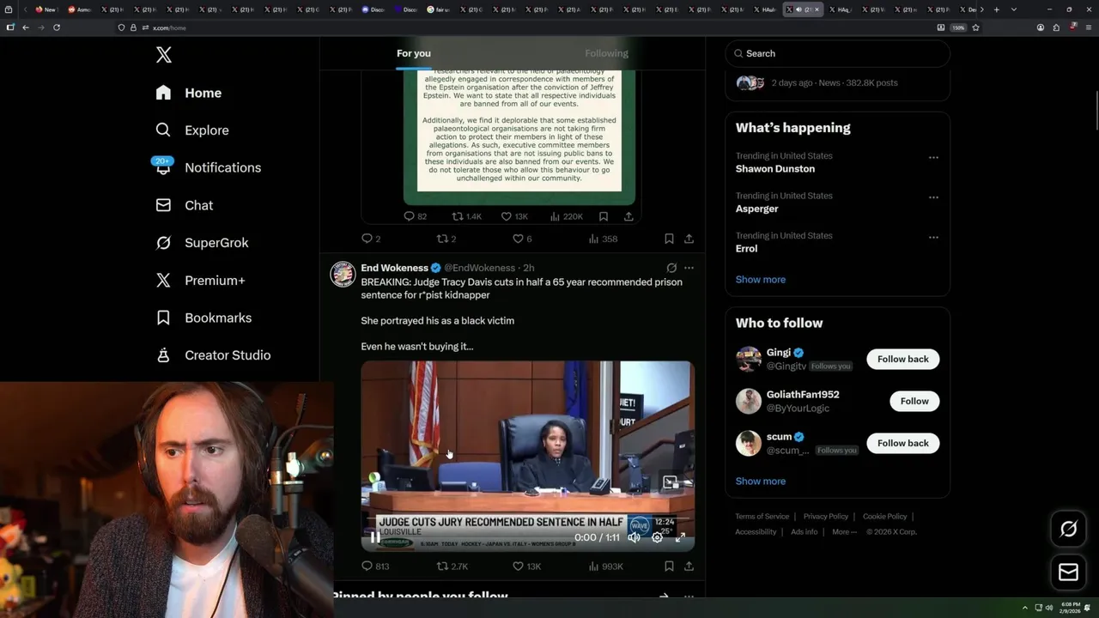Follow back scum
The height and width of the screenshot is (618, 1099).
(x=902, y=443)
